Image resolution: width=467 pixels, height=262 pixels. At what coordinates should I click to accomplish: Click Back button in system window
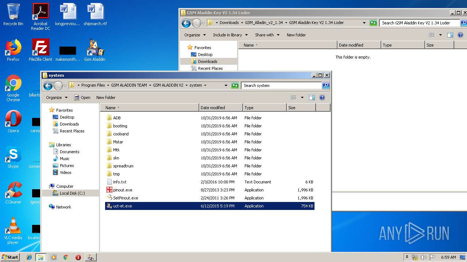[x=48, y=86]
